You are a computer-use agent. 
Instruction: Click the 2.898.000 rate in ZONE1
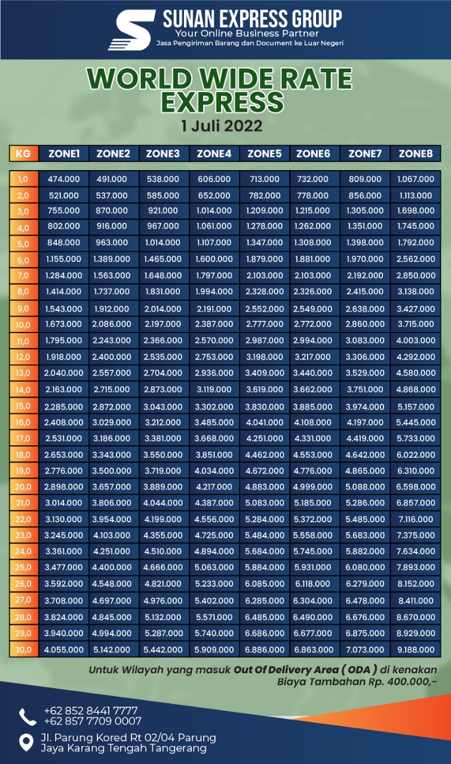[64, 487]
